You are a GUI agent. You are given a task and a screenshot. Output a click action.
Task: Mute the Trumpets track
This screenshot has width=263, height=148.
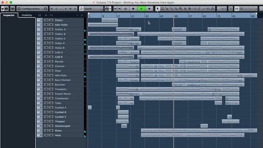click(x=46, y=89)
